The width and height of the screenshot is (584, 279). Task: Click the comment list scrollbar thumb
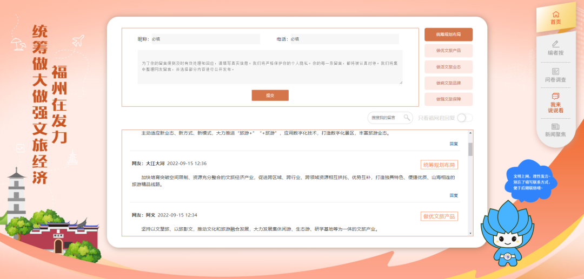[470, 149]
